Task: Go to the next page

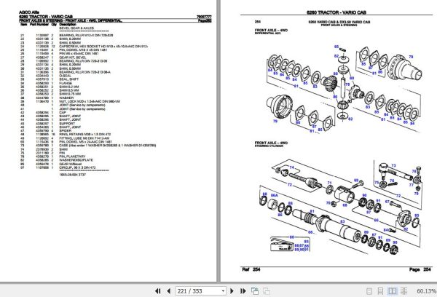Action: pos(232,291)
